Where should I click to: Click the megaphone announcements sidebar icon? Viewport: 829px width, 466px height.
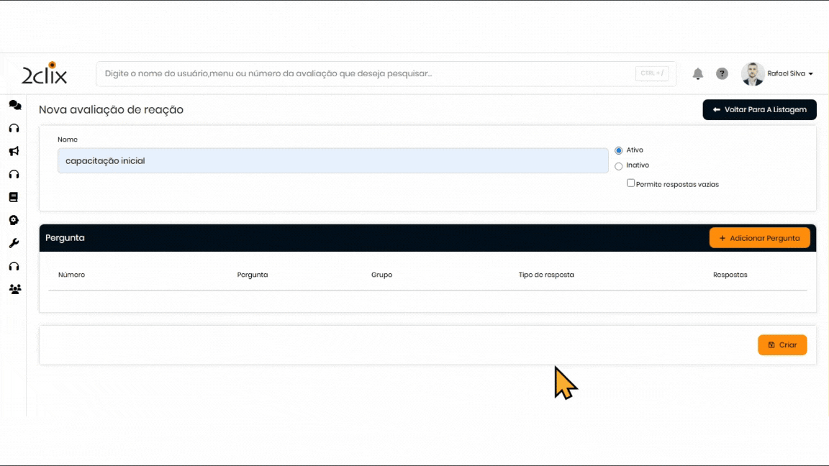(x=14, y=151)
